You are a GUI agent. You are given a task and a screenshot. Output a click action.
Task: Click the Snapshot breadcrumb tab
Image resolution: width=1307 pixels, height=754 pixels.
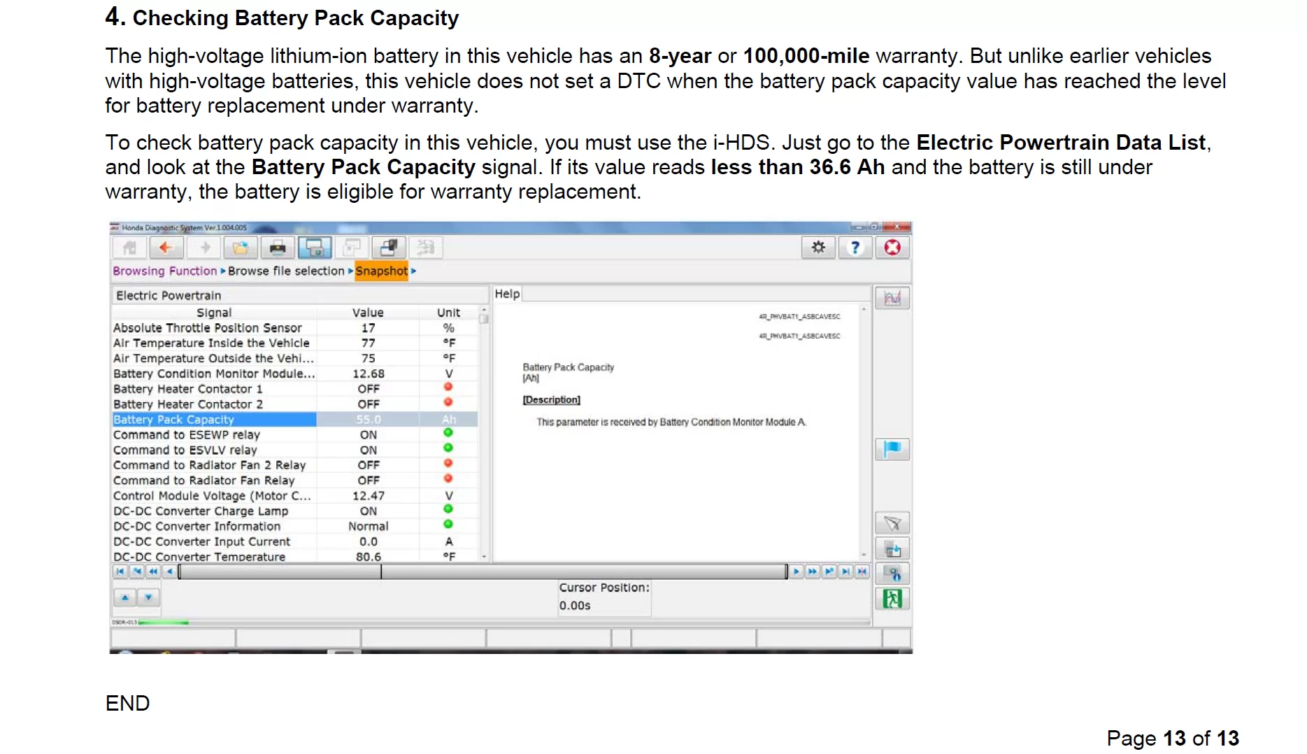point(381,271)
